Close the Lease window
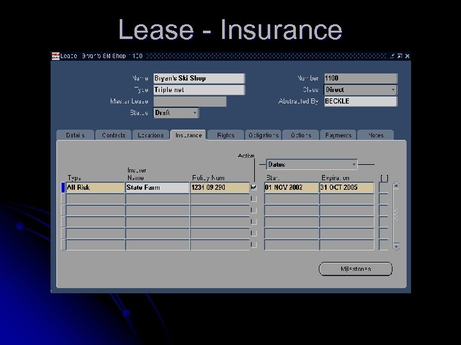 (x=407, y=56)
